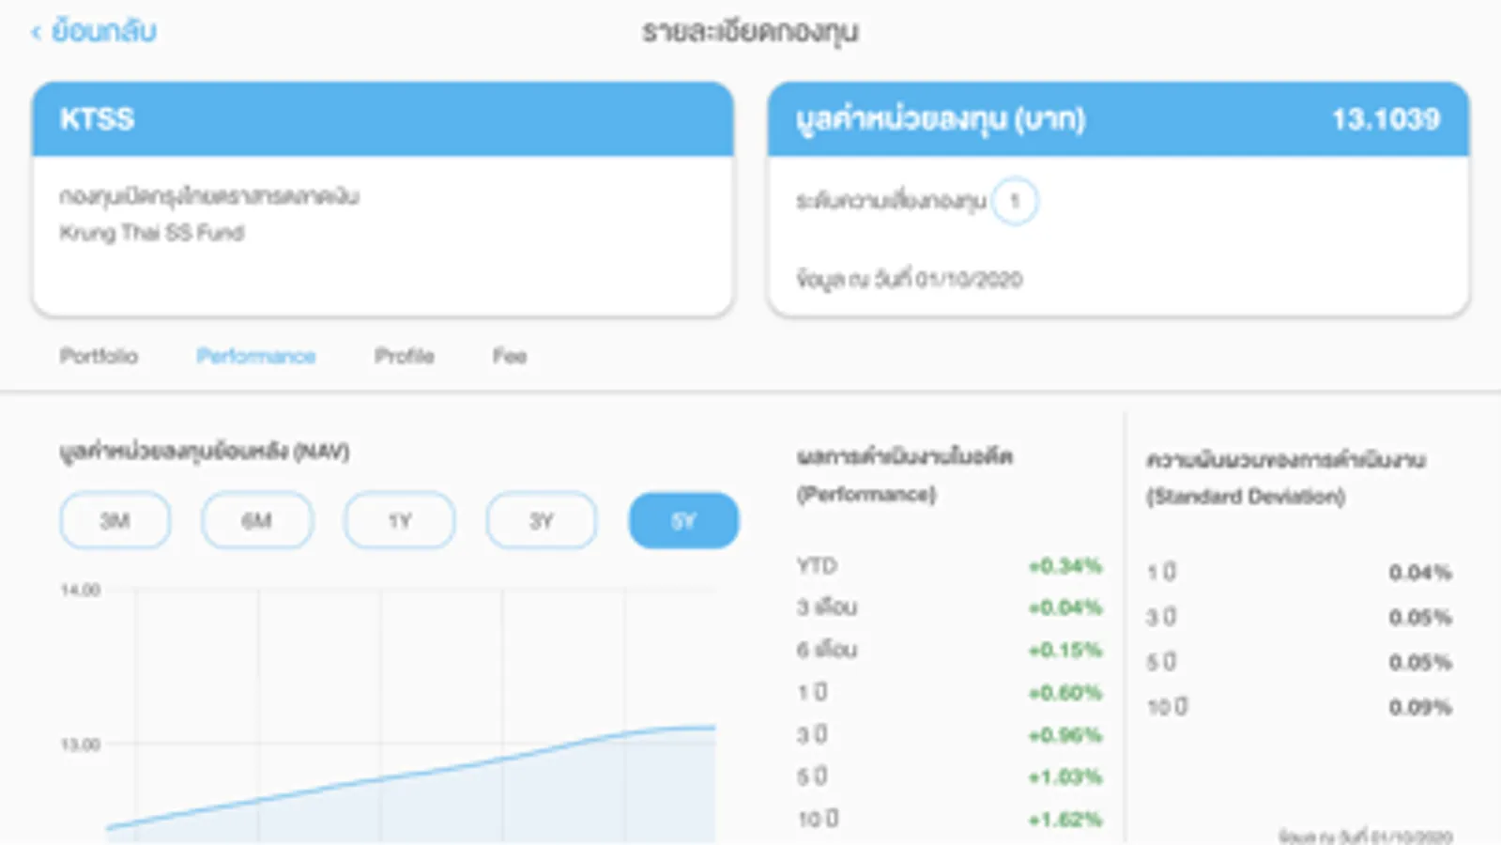This screenshot has width=1501, height=845.
Task: Click the 5-year return +1.03%
Action: (1064, 776)
